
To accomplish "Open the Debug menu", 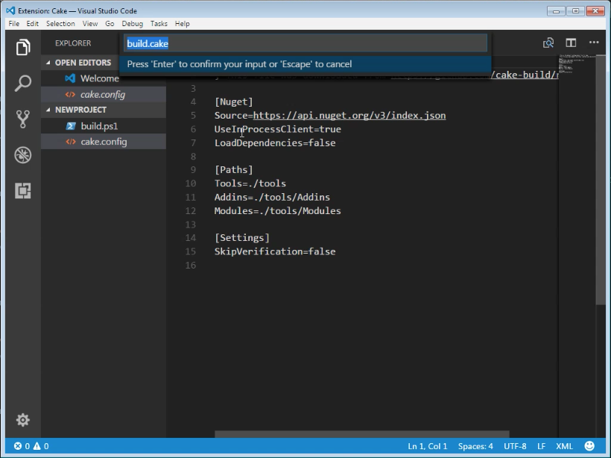I will click(x=132, y=23).
